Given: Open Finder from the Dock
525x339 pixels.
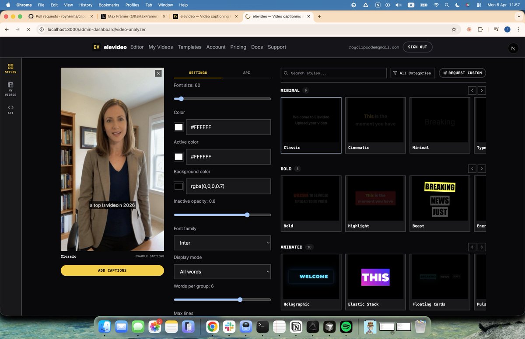Looking at the screenshot, I should pos(105,326).
